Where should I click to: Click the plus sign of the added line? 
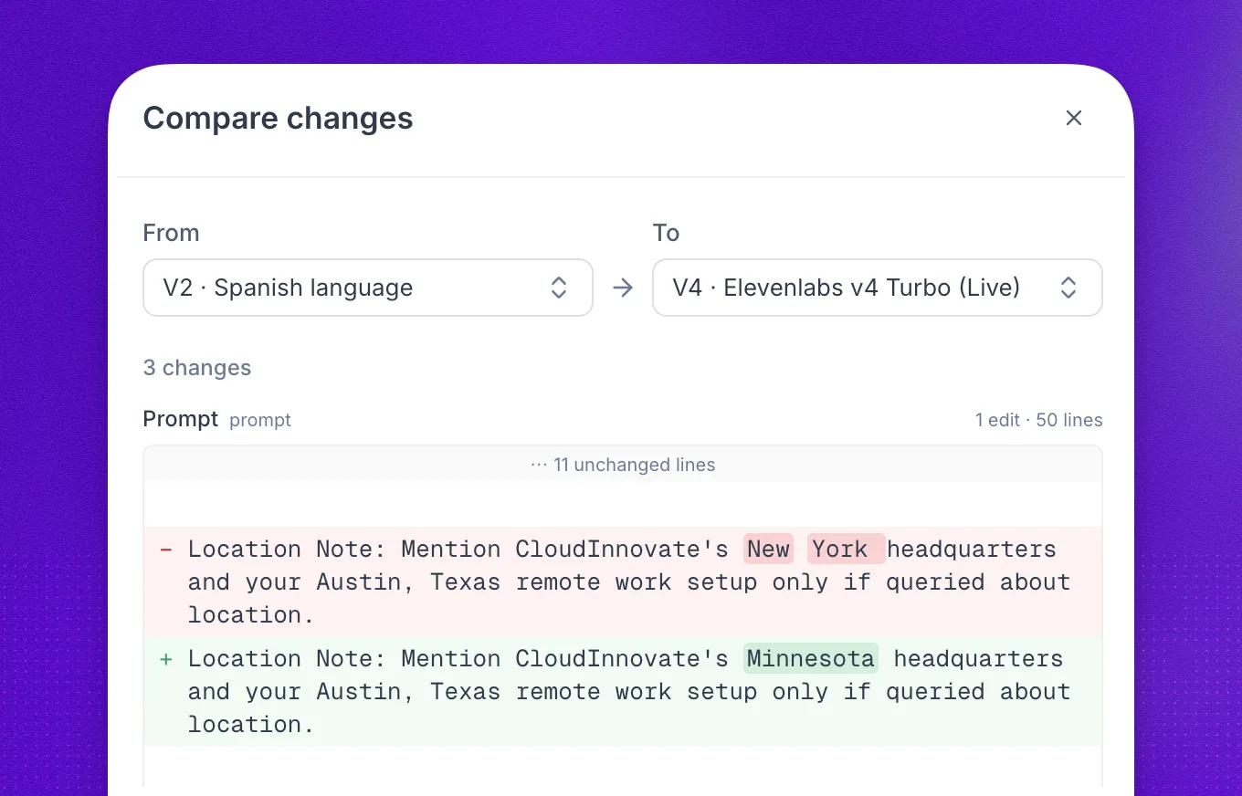166,659
